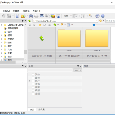The height and width of the screenshot is (115, 115).
Task: Adjust the thumbnail size slider
Action: (94, 25)
